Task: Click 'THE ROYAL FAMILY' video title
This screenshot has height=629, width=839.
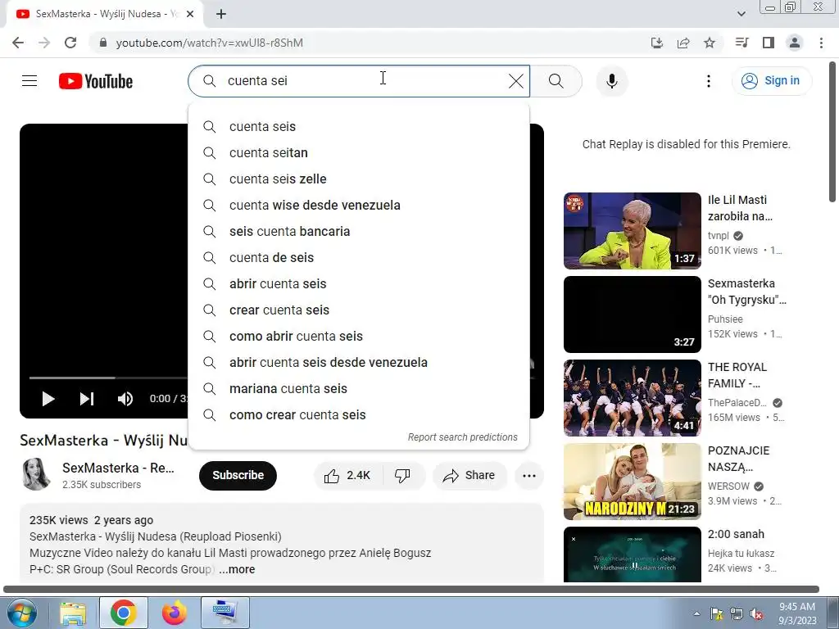Action: [x=737, y=375]
